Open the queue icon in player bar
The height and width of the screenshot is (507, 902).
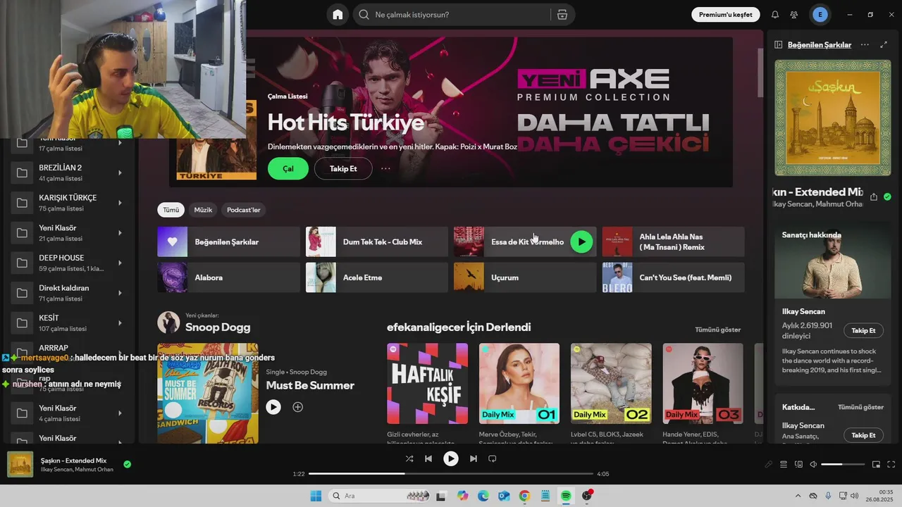click(x=784, y=464)
